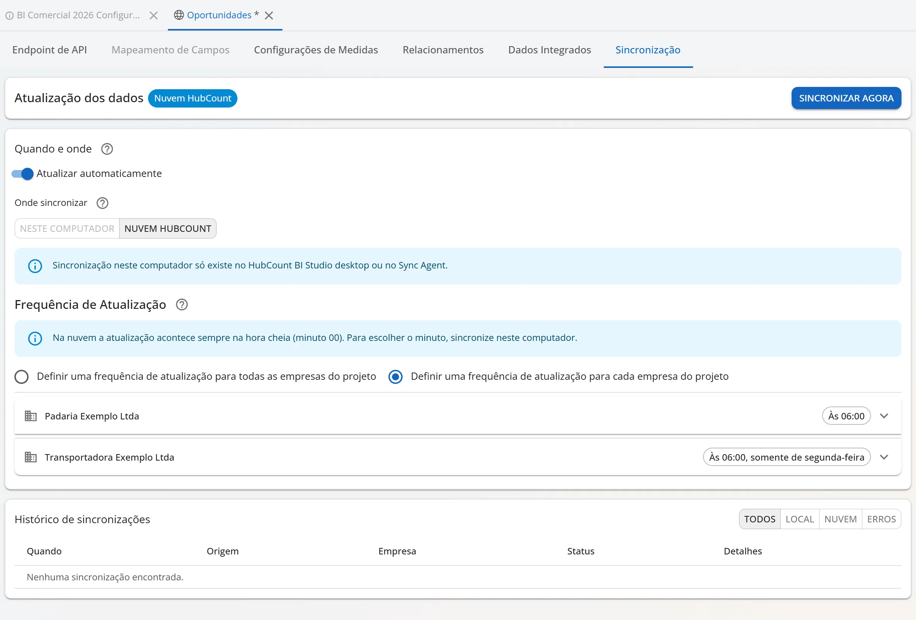Click Às 06:00, somente de segunda-feira chip
Image resolution: width=916 pixels, height=620 pixels.
(x=787, y=457)
